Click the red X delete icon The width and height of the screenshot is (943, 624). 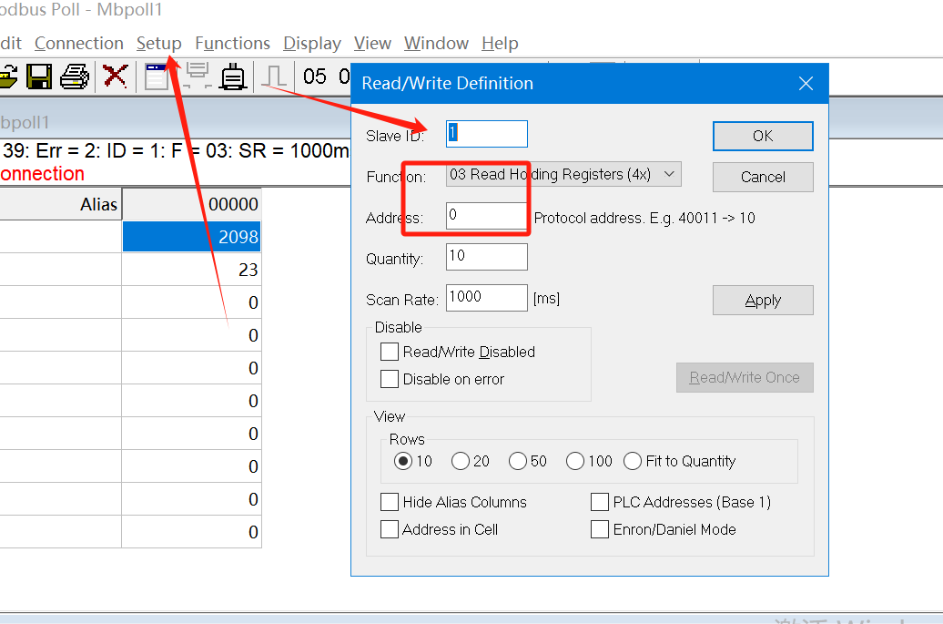coord(115,76)
